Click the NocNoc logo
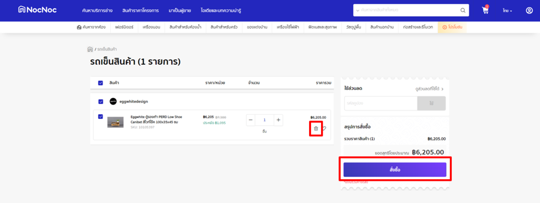Image resolution: width=540 pixels, height=203 pixels. [37, 10]
